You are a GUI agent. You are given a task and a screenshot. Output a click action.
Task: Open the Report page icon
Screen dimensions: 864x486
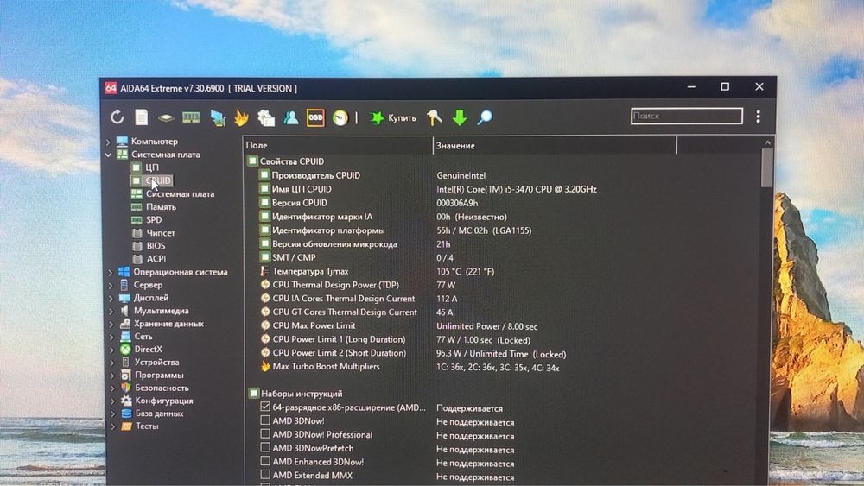[142, 117]
